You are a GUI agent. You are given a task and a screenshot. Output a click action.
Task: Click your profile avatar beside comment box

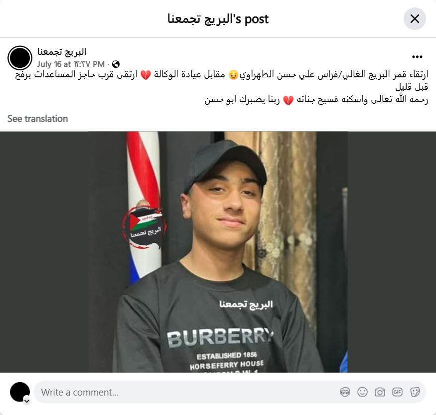20,392
